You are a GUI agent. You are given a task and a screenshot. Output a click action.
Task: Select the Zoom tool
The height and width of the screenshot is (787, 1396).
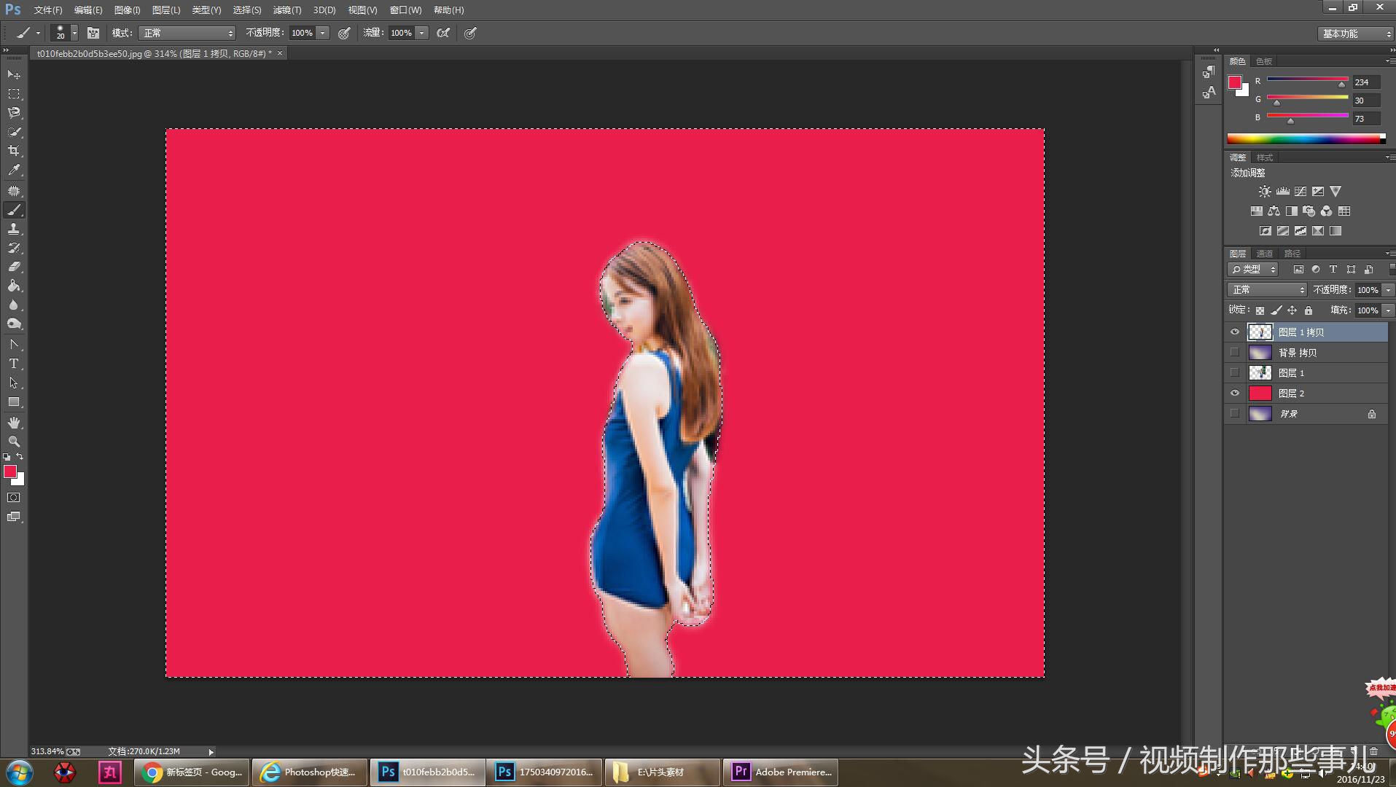point(14,442)
